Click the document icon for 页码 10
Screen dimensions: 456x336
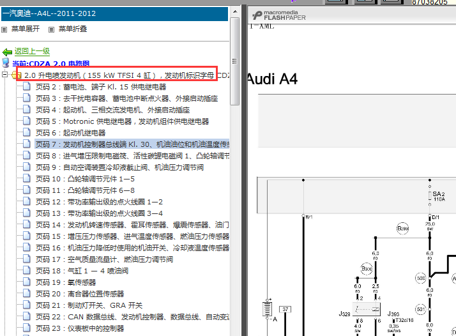pyautogui.click(x=26, y=178)
